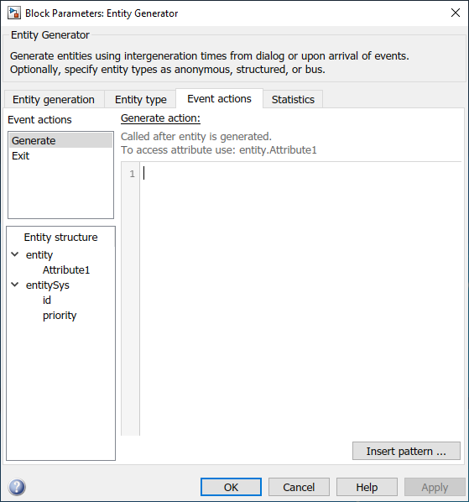Click the Insert pattern ... button
Screen dimensions: 469x502
406,451
